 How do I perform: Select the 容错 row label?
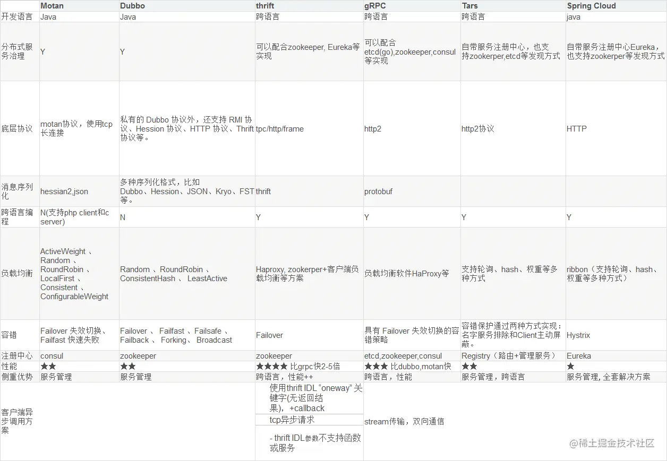click(x=9, y=335)
